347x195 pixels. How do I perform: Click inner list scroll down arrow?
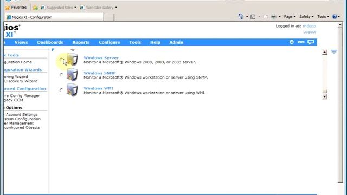click(x=325, y=96)
